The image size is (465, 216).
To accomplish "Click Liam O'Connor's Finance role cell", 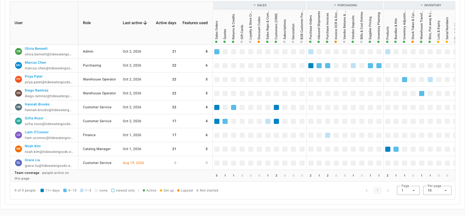I will [x=89, y=135].
